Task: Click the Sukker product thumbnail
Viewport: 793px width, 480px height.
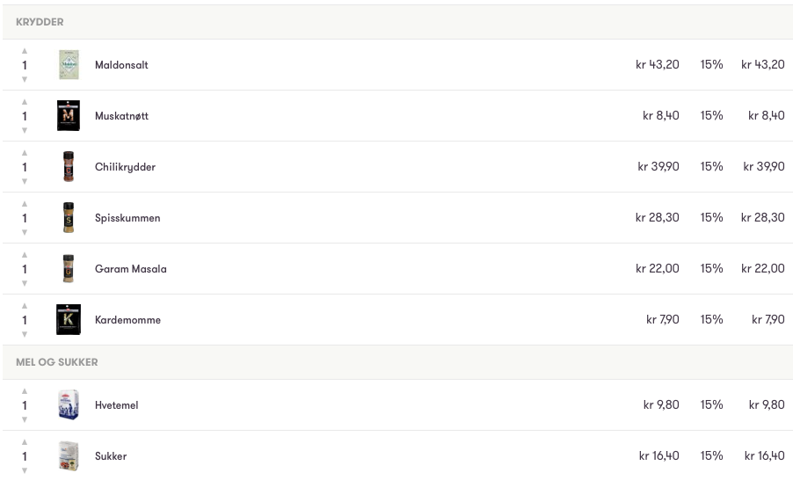Action: click(x=69, y=456)
